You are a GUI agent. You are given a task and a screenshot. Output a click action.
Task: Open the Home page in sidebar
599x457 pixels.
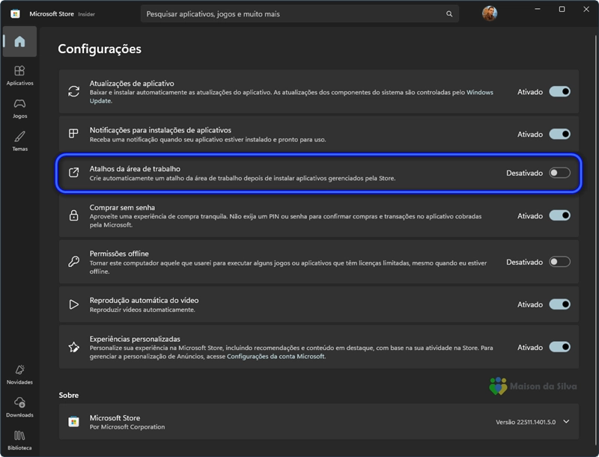pos(19,42)
